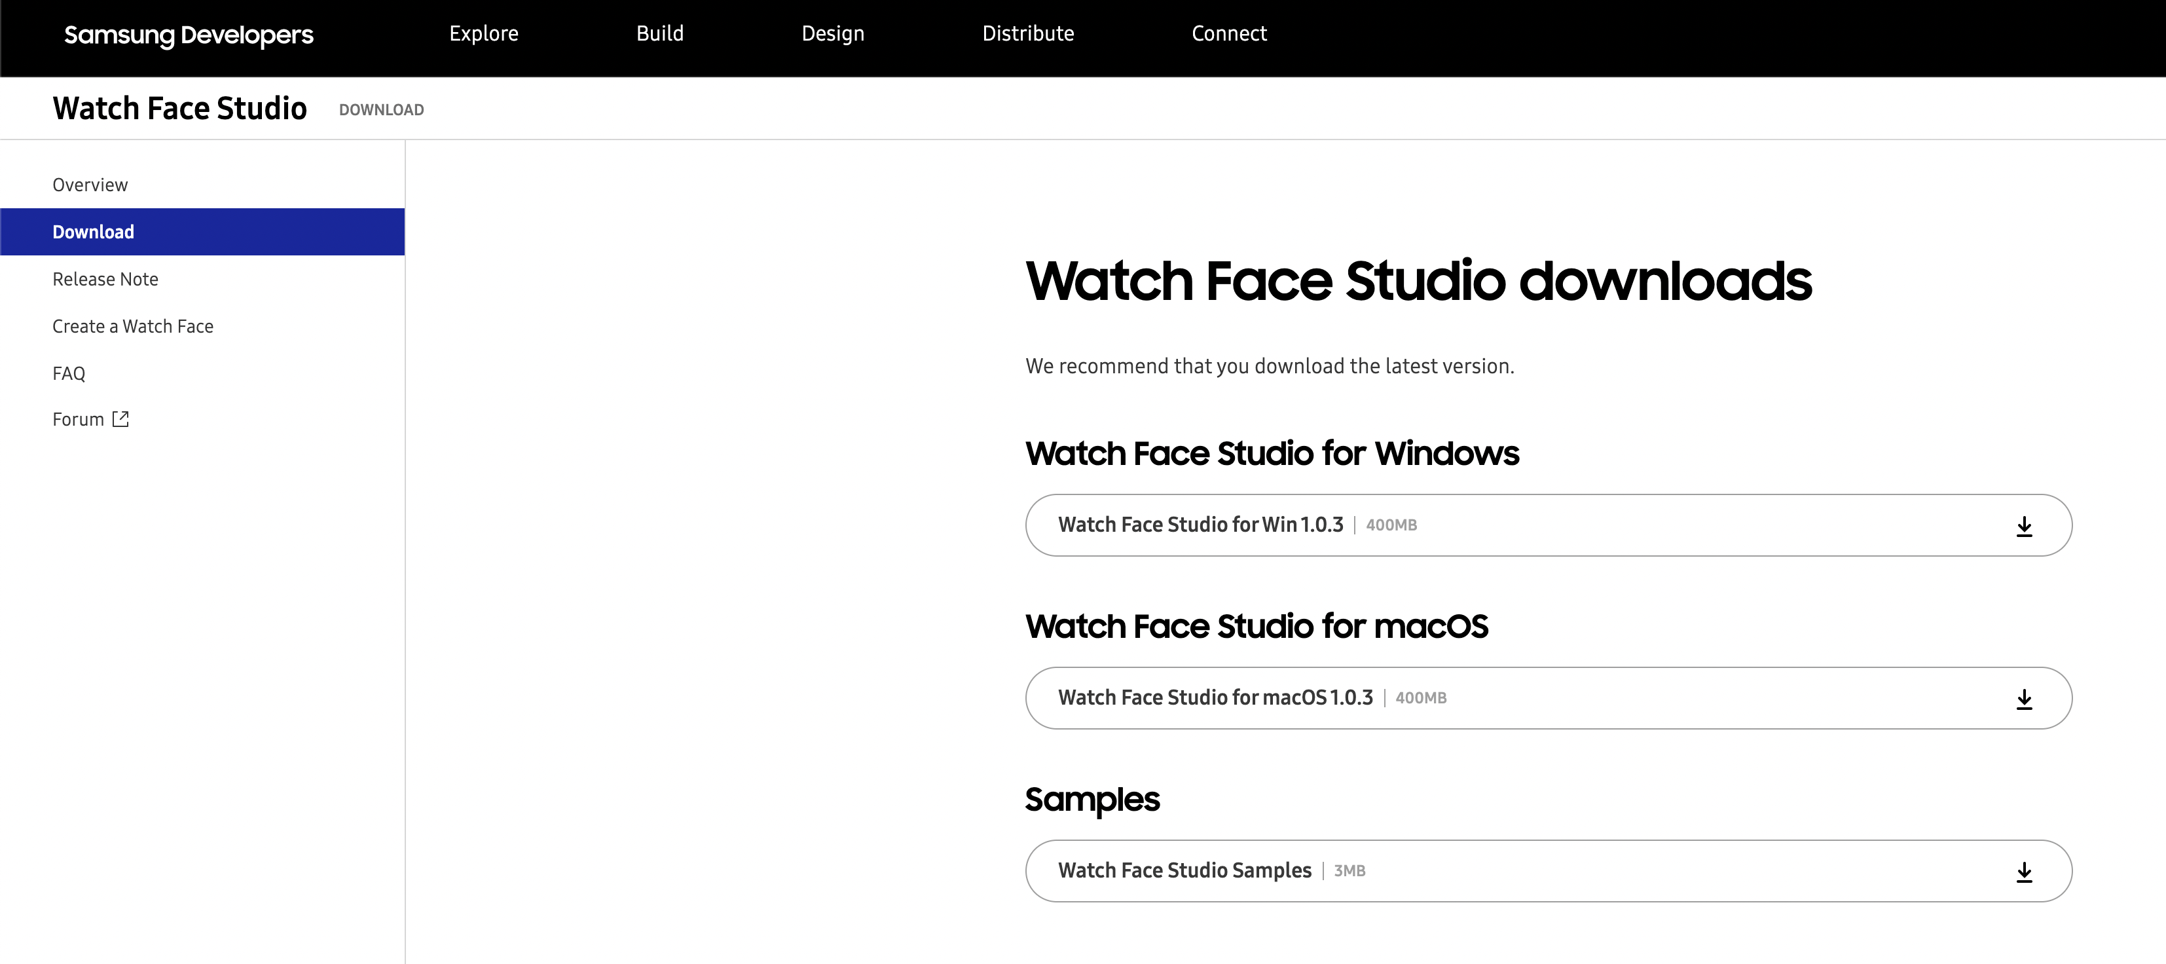Image resolution: width=2166 pixels, height=964 pixels.
Task: Open the Design navigation menu
Action: click(x=832, y=33)
